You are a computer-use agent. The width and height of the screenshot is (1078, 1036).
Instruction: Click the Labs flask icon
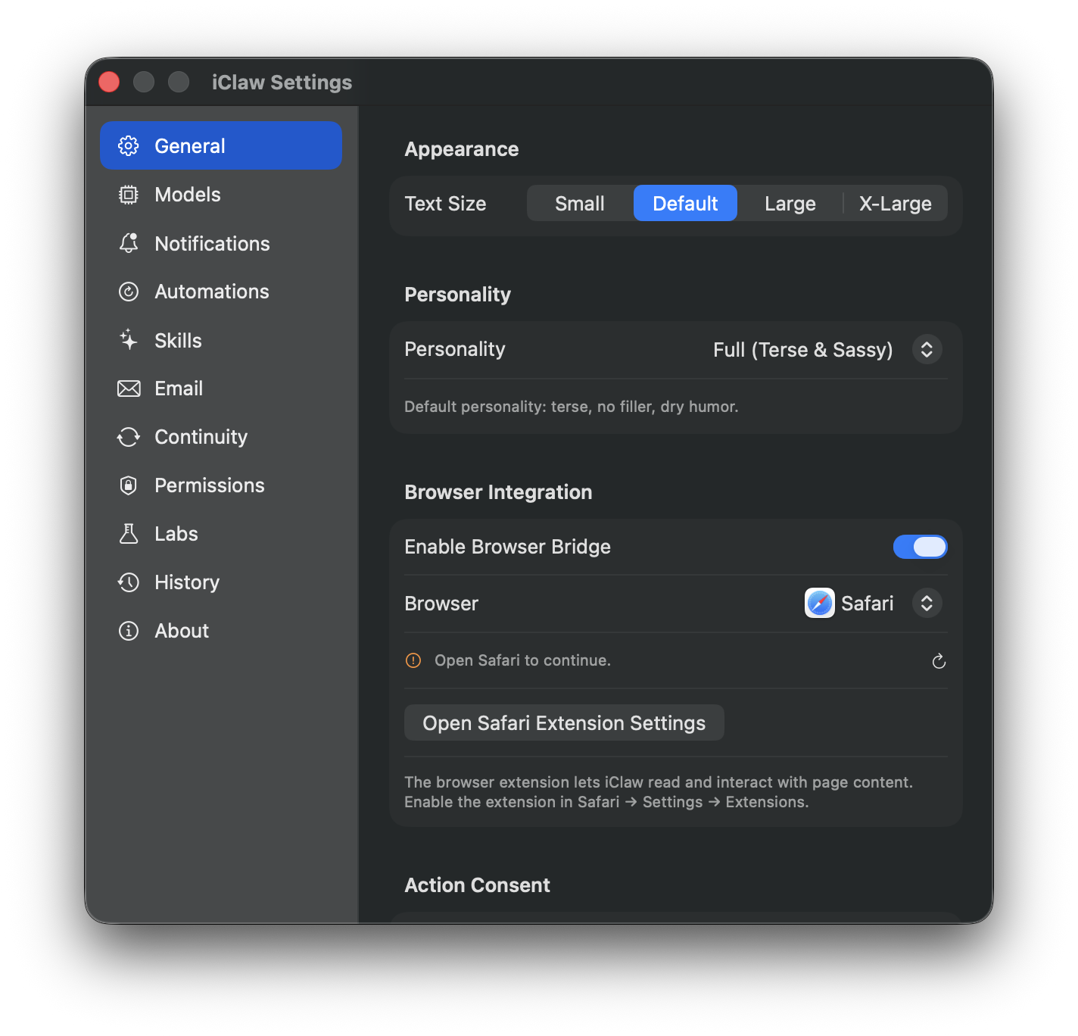point(129,534)
